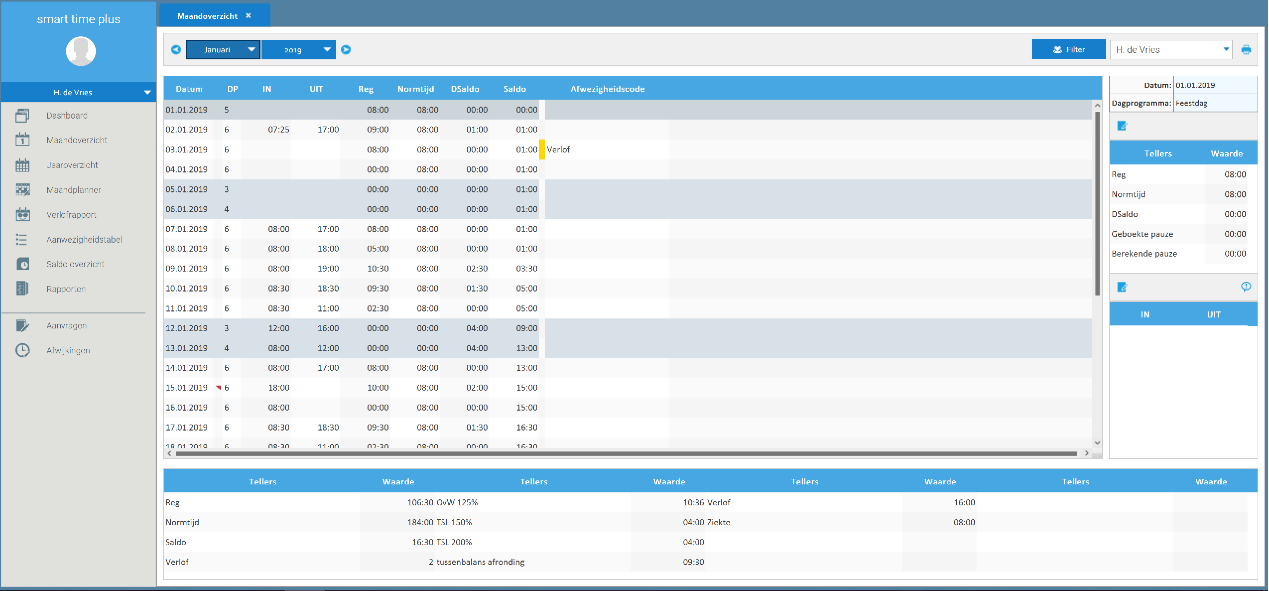
Task: Close the Maandoverzicht tab
Action: tap(249, 15)
